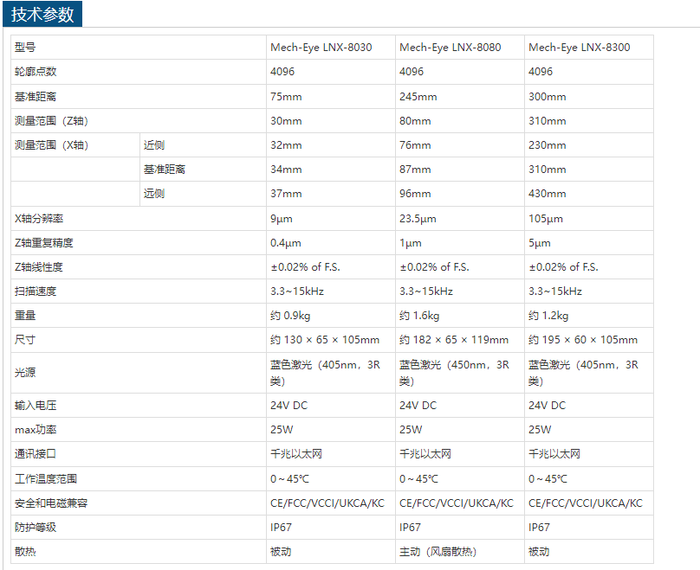The width and height of the screenshot is (700, 570).
Task: Select the weight cell 约 1.6kg
Action: (419, 316)
